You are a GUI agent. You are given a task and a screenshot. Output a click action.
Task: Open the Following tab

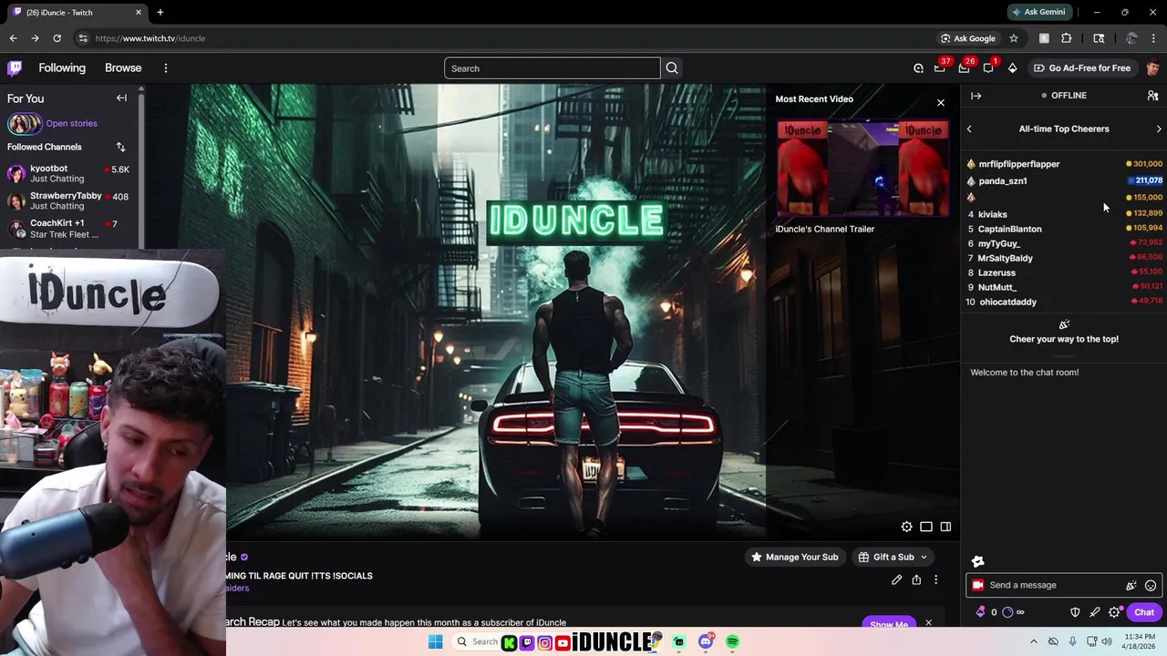(x=62, y=68)
